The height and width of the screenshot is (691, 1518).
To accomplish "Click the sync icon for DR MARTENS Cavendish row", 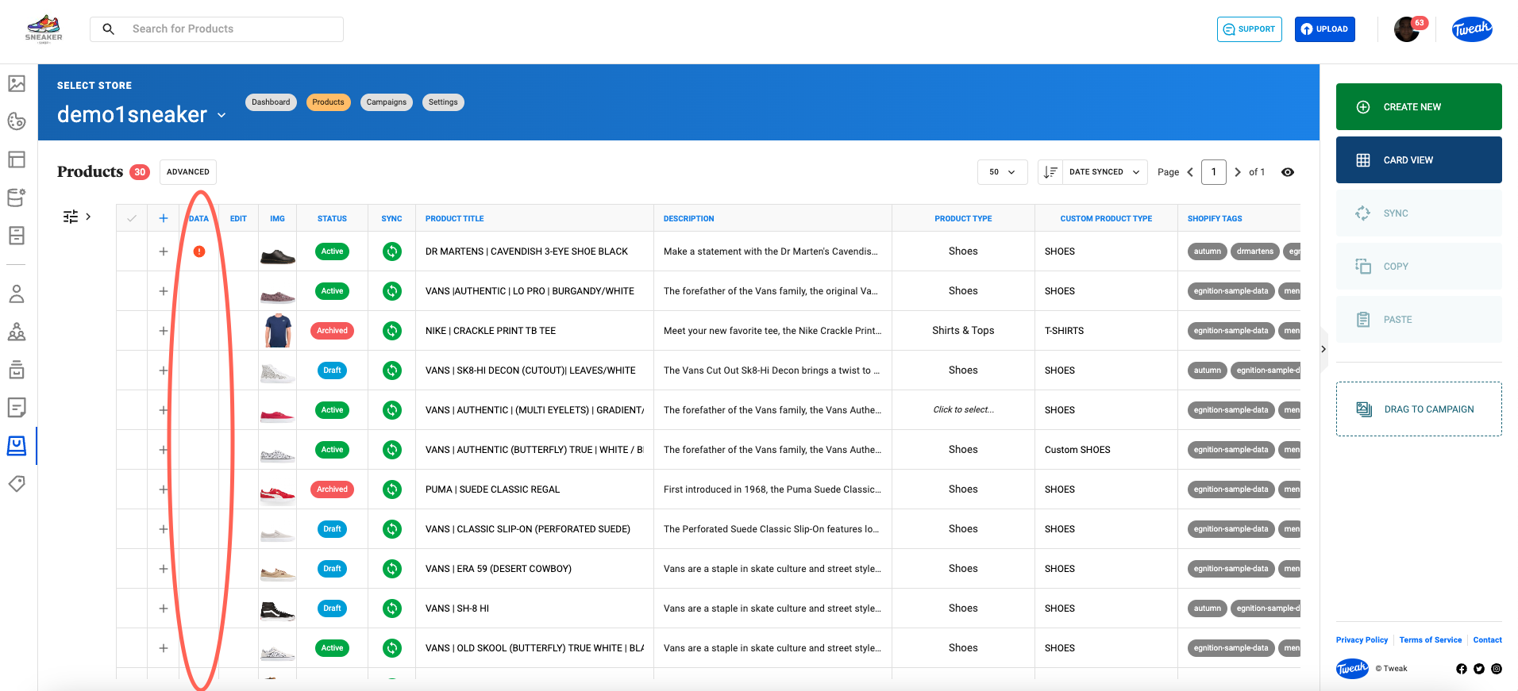I will click(392, 251).
